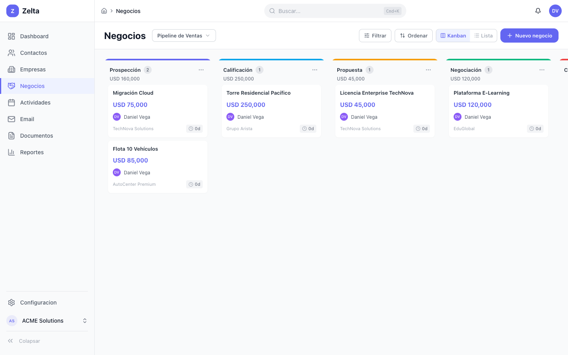Switch to Kanban view

pyautogui.click(x=453, y=35)
